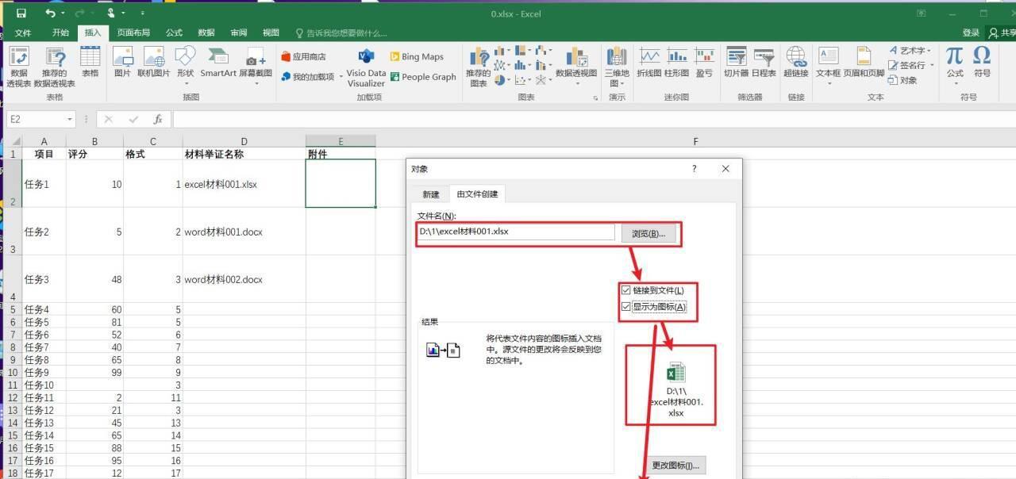Insert an Object (对象) from Text group
Viewport: 1016px width, 479px height.
(x=902, y=80)
